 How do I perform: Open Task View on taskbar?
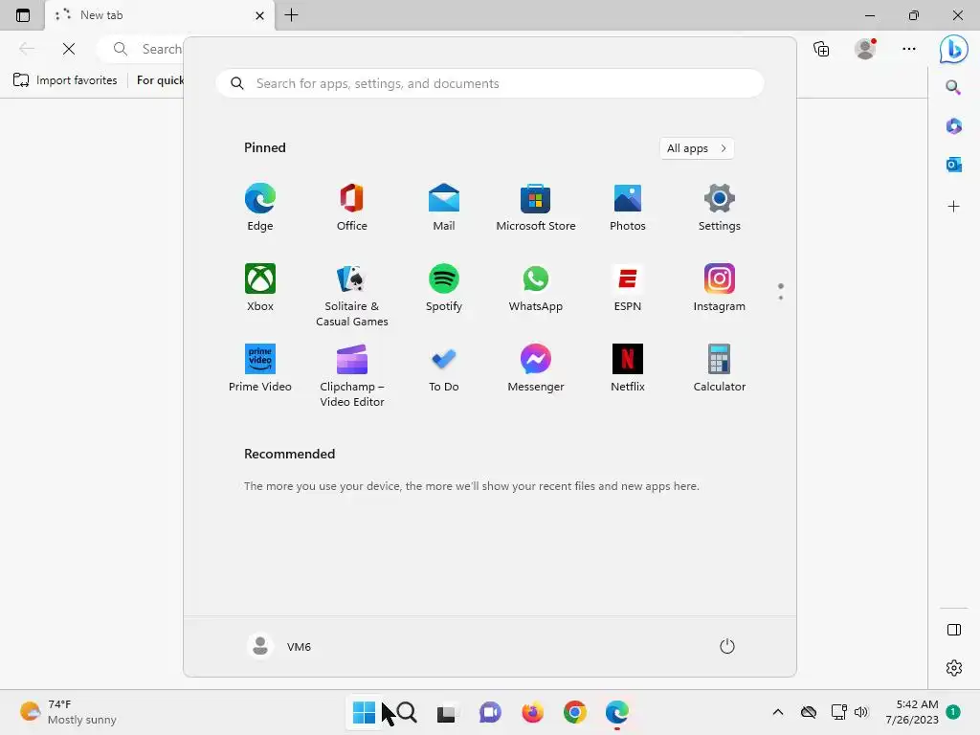[x=446, y=712]
